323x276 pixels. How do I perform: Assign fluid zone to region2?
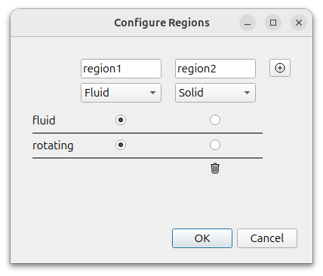point(215,120)
